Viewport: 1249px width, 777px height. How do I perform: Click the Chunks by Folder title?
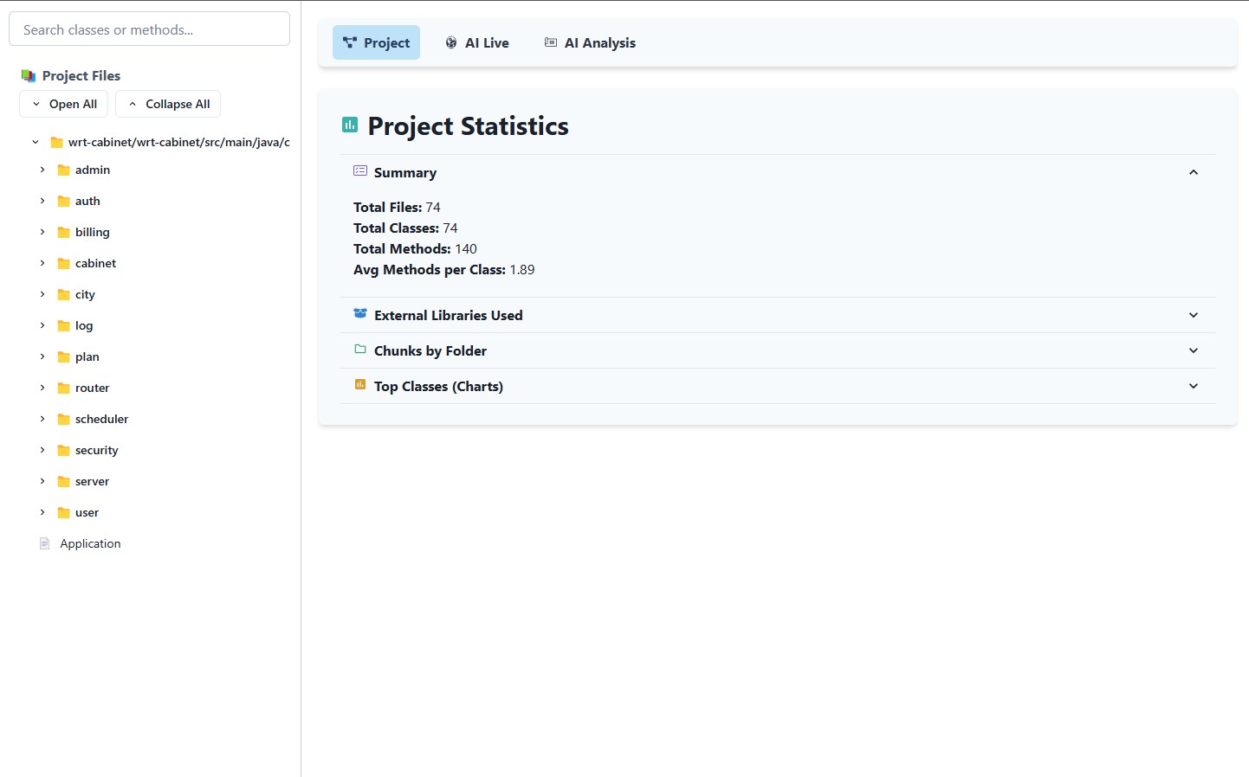click(430, 350)
